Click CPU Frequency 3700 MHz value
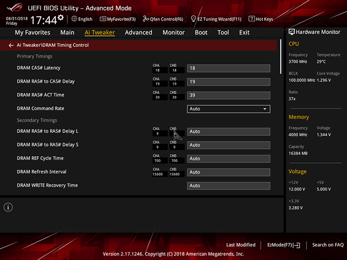Screen dimensions: 347x260 (x=298, y=61)
